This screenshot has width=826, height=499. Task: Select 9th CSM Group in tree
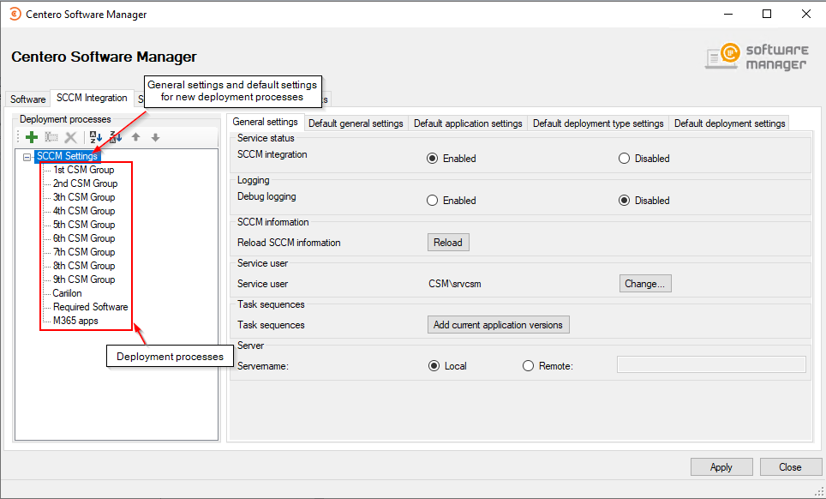point(84,280)
